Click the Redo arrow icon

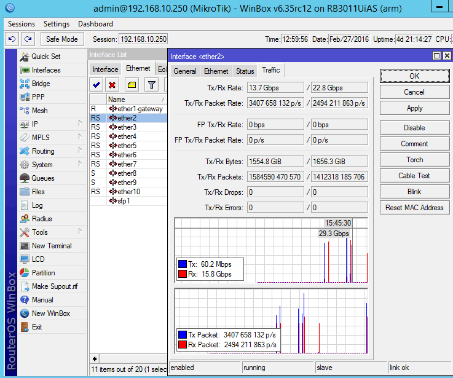tap(28, 39)
